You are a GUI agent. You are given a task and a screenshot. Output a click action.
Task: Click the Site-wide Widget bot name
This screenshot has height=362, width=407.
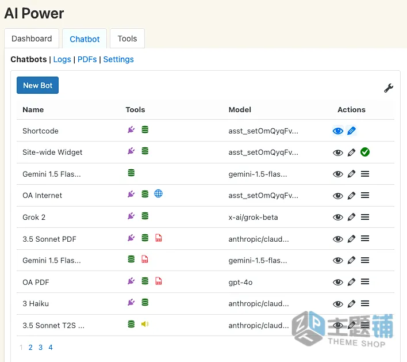click(52, 153)
